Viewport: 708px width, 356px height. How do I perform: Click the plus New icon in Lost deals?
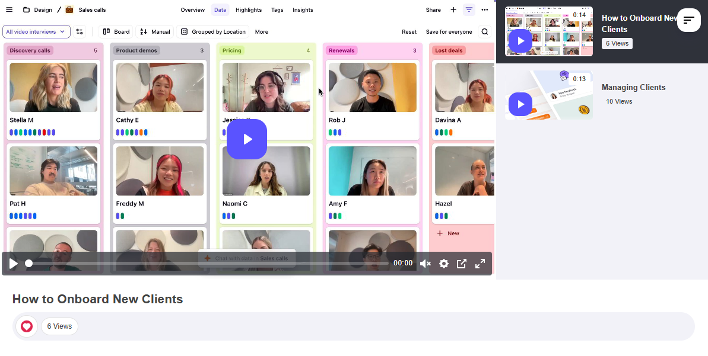pos(440,233)
